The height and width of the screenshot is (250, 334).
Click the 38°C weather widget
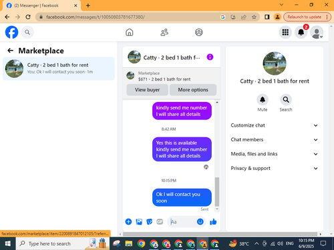(239, 244)
